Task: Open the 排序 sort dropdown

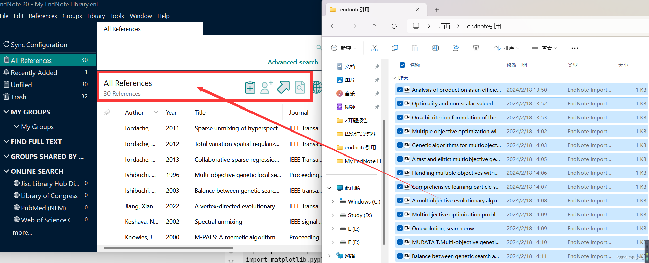Action: 506,48
